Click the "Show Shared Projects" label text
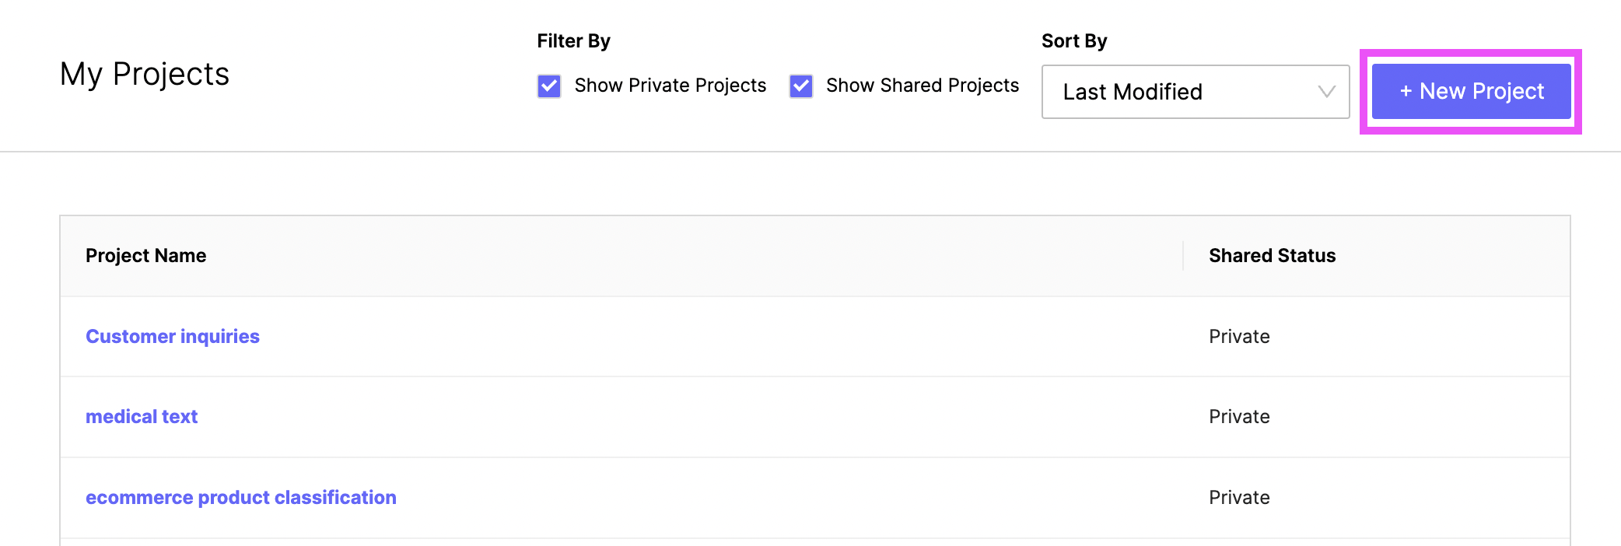 [922, 86]
